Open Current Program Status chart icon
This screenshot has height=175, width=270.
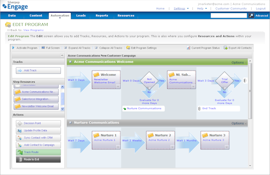point(189,48)
